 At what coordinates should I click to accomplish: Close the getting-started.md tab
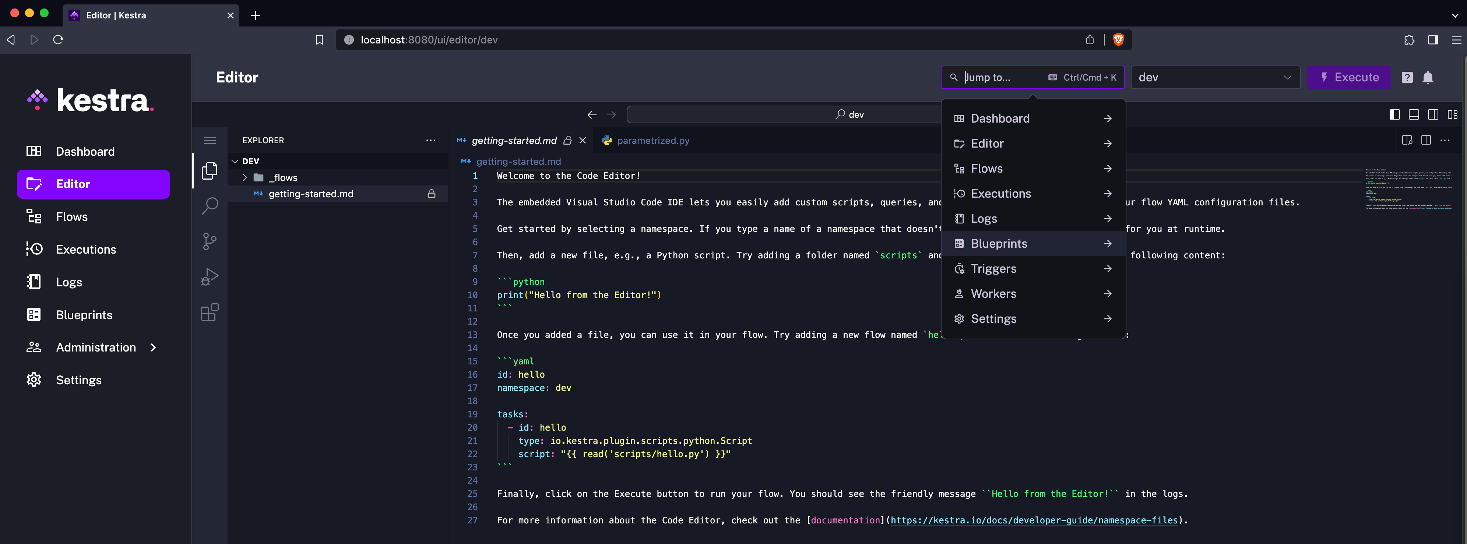click(x=583, y=141)
